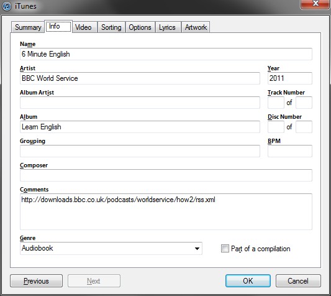Click the iTunes icon in the title bar
The height and width of the screenshot is (296, 331).
7,6
